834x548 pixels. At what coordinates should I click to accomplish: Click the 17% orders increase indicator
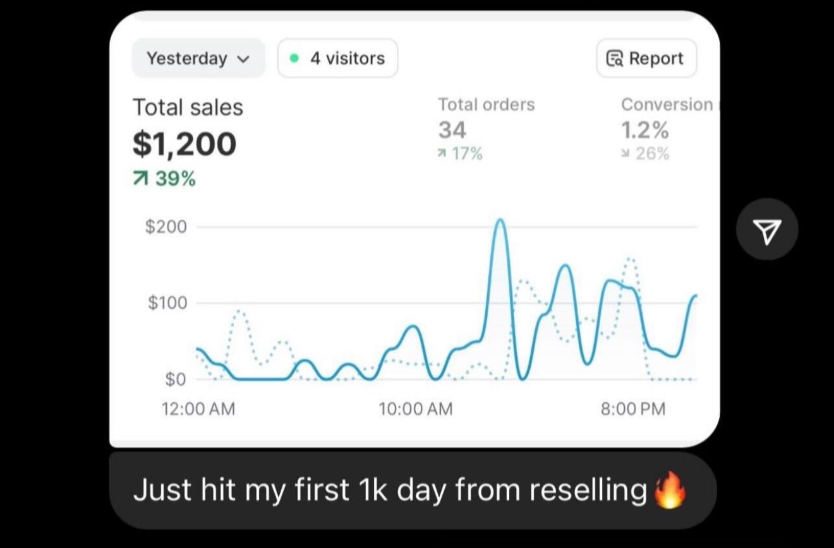point(461,153)
